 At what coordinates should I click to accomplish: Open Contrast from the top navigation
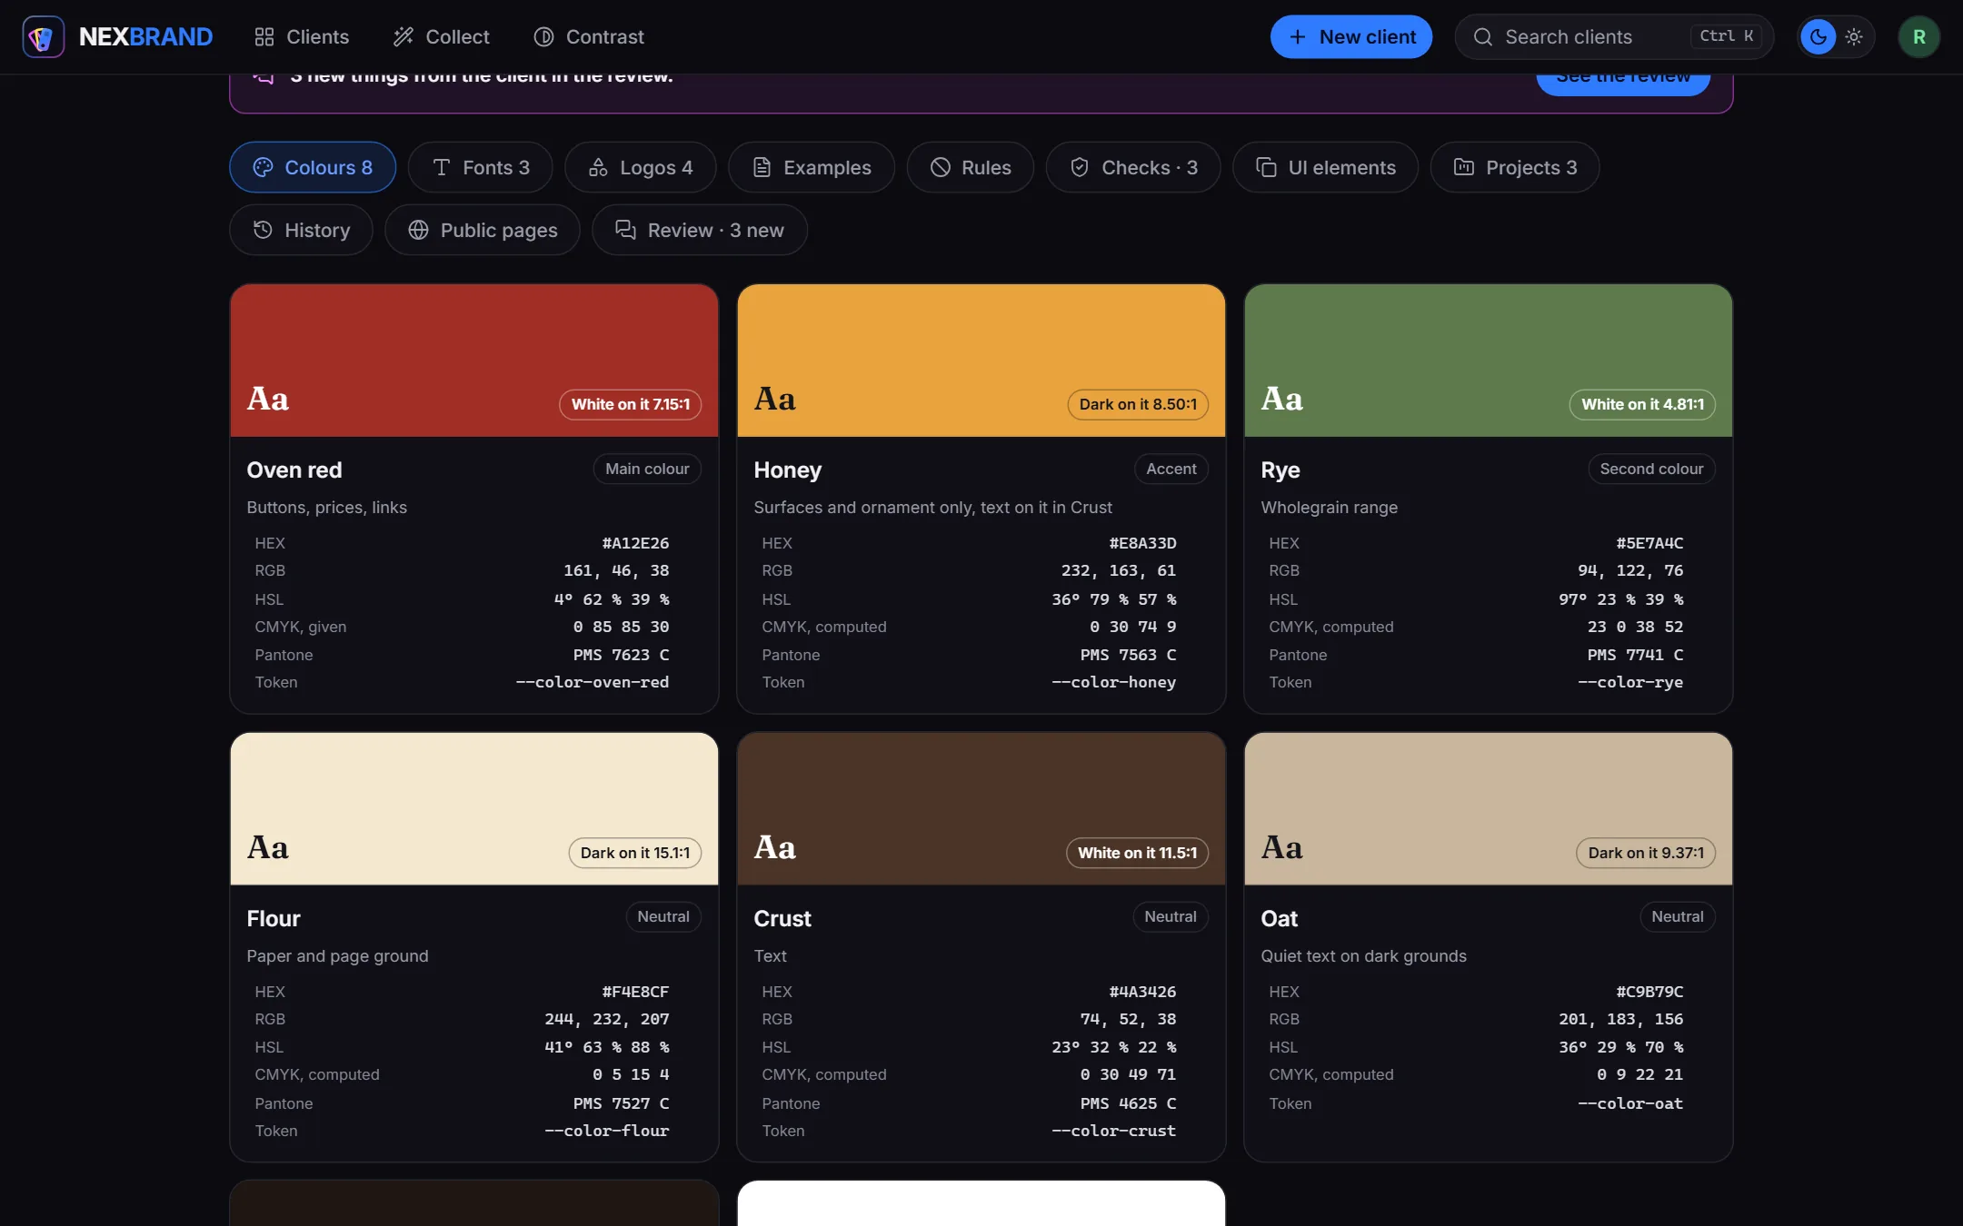pos(589,37)
